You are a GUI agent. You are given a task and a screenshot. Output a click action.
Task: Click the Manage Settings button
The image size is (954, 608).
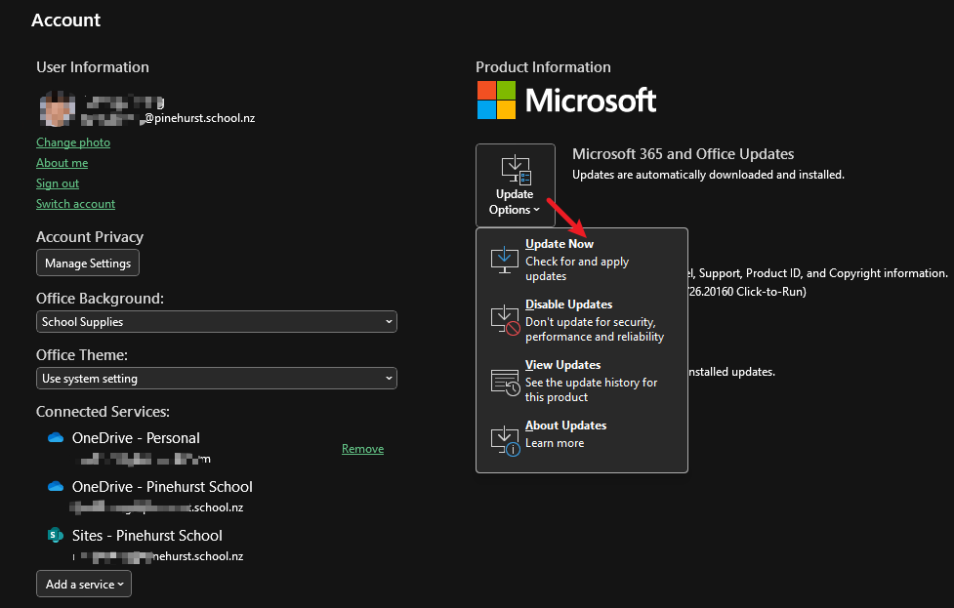coord(88,263)
